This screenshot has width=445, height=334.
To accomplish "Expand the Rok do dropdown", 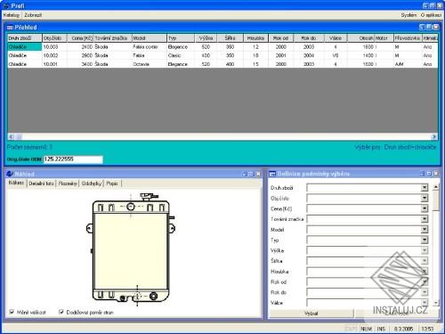I will click(425, 292).
